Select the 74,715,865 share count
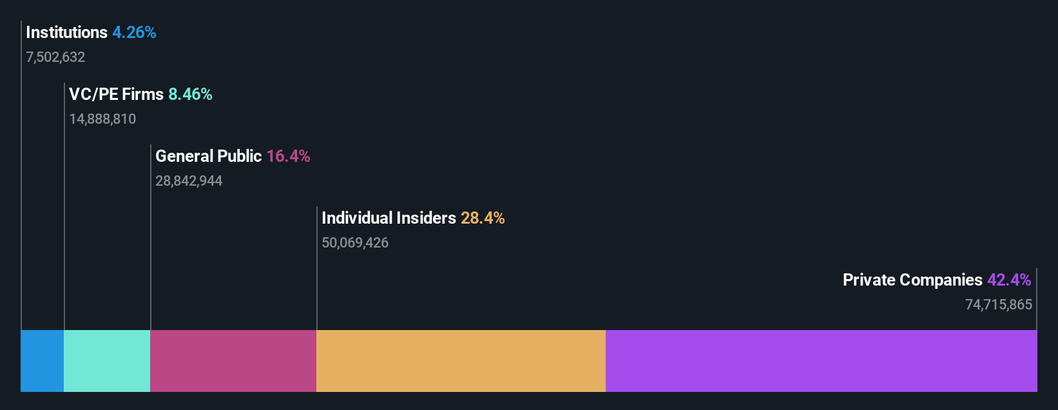Image resolution: width=1058 pixels, height=410 pixels. pyautogui.click(x=999, y=305)
